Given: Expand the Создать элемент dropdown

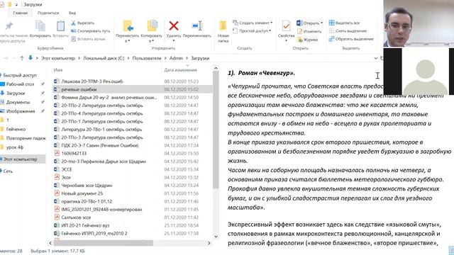Looking at the screenshot, I should [271, 23].
